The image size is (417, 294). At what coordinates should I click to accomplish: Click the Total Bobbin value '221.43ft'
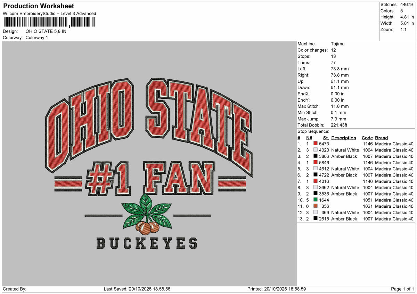[x=339, y=125]
